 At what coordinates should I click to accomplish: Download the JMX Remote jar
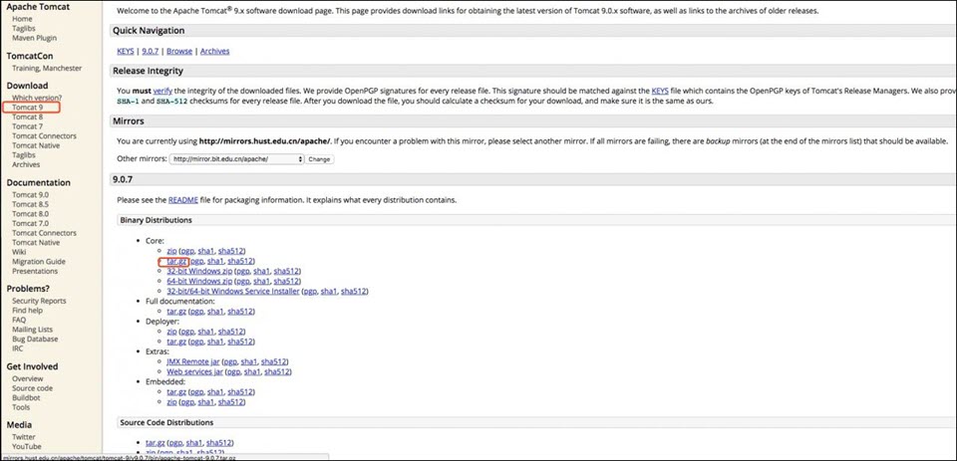click(x=192, y=361)
